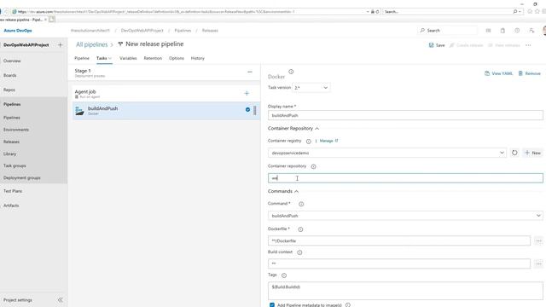546x307 pixels.
Task: Click the Azure DevOps Search box
Action: (447, 31)
